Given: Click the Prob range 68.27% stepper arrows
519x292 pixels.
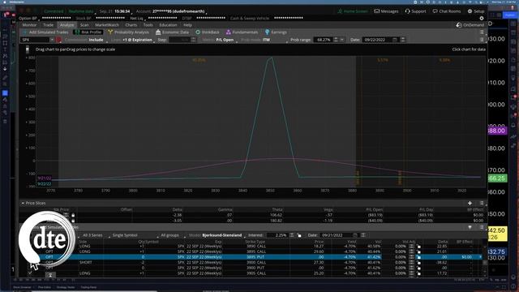Looking at the screenshot, I should click(336, 40).
